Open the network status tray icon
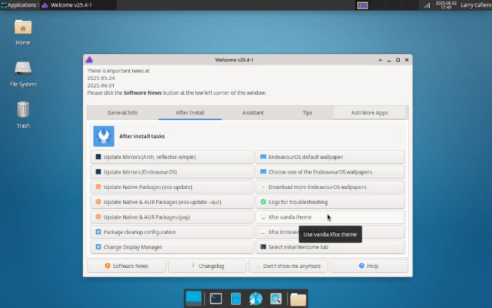This screenshot has width=492, height=308. pos(427,6)
